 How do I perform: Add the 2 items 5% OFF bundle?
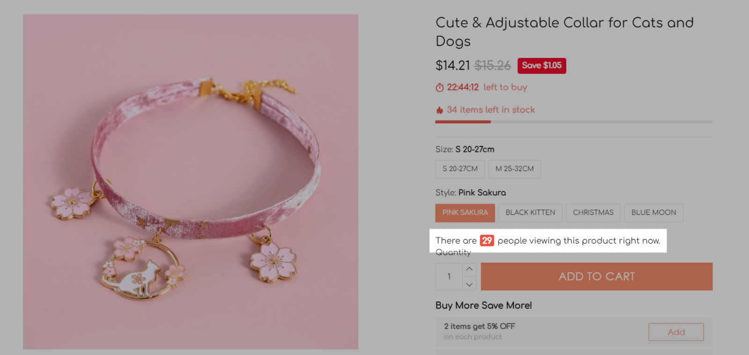(x=676, y=332)
